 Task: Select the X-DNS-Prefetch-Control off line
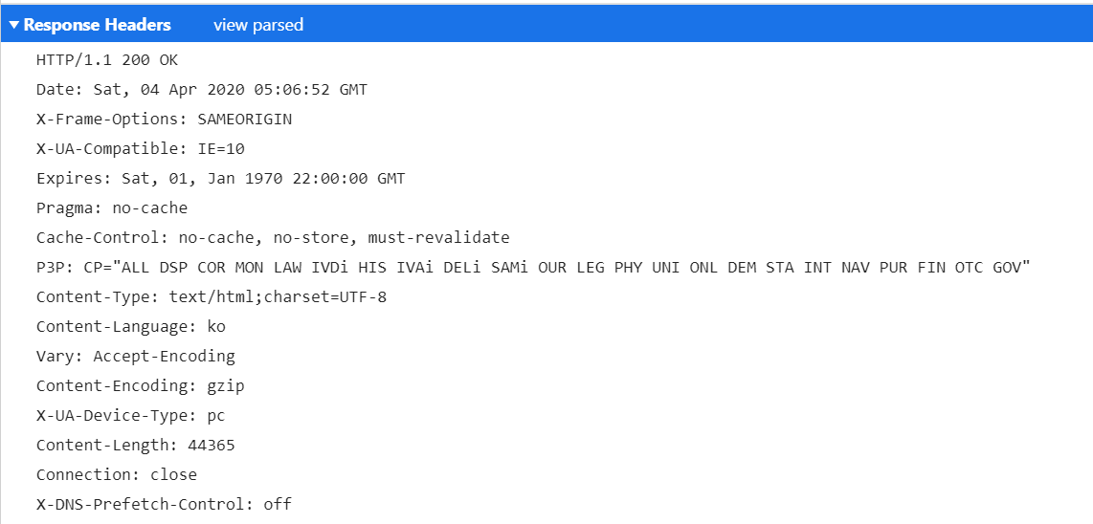[164, 504]
